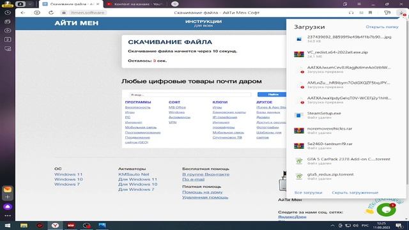Click the bookmark icon in the address bar
Screen dimensions: 409x230
click(370, 13)
